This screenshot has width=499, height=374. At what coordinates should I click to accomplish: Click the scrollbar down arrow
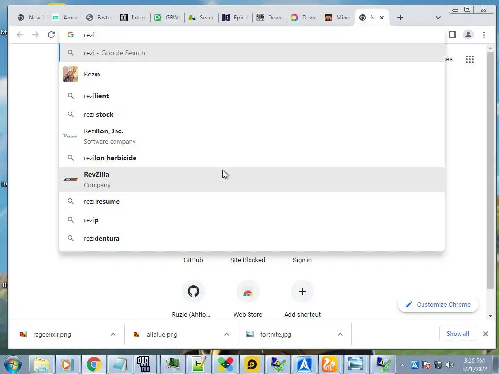click(x=490, y=316)
